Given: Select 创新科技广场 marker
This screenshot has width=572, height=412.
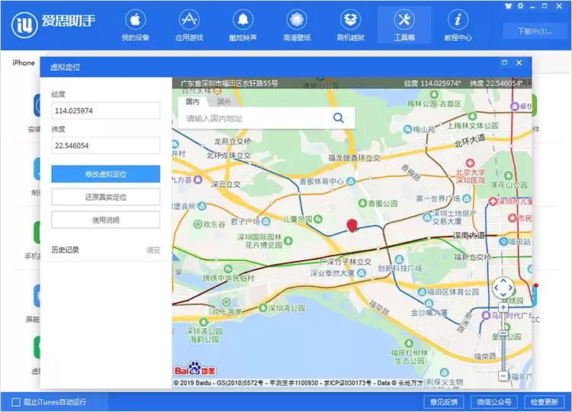Looking at the screenshot, I should [x=399, y=259].
